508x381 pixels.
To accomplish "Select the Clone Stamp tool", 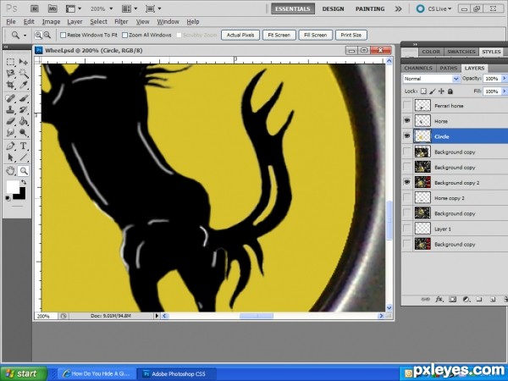I will coord(11,109).
